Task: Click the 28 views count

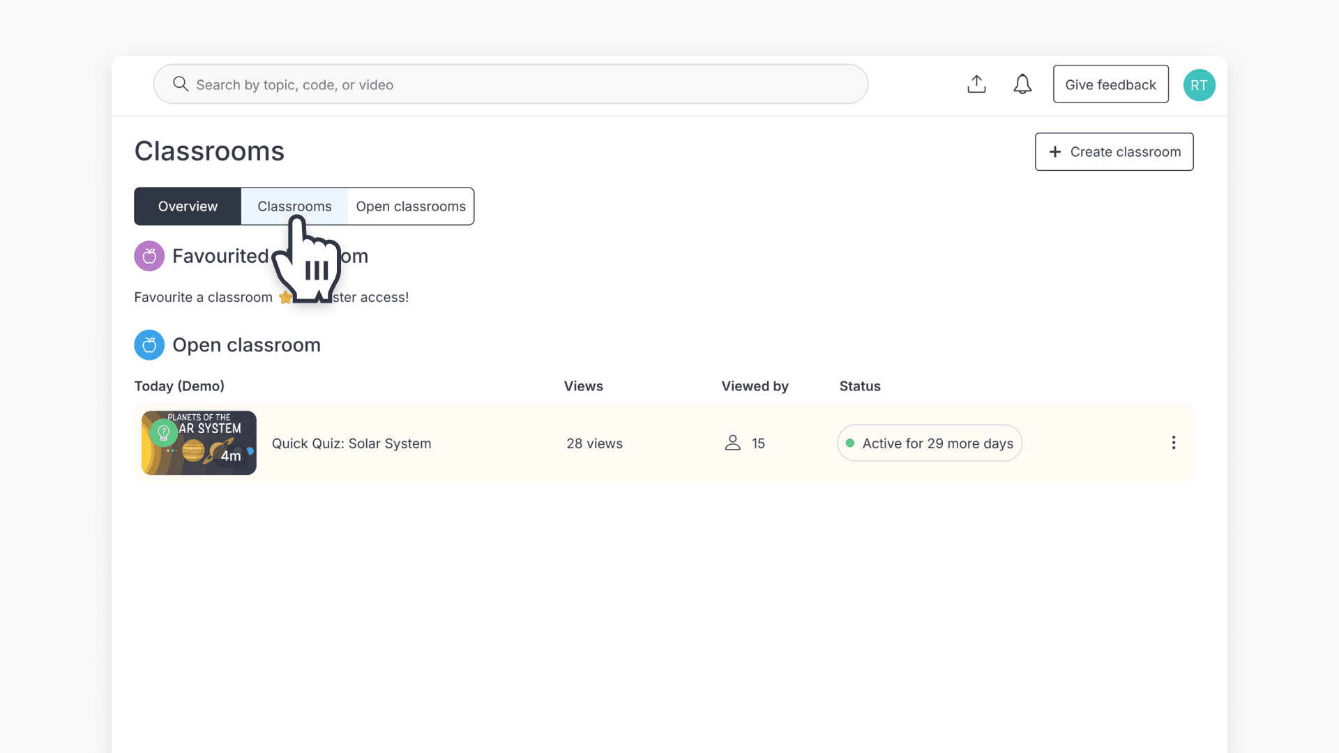Action: click(594, 443)
